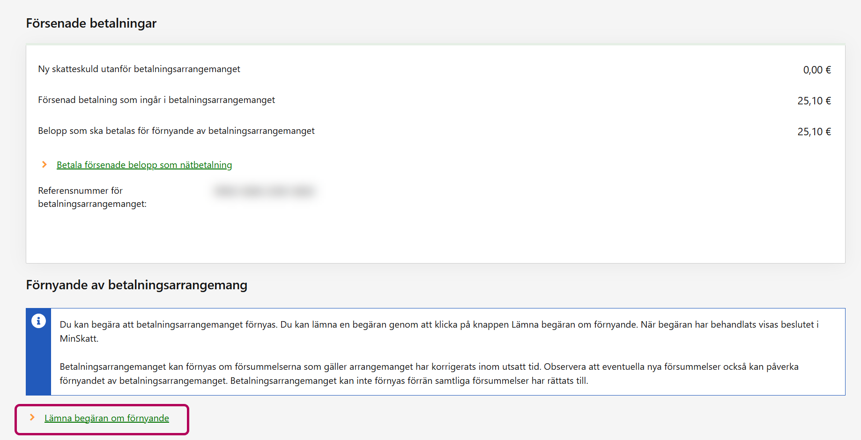Screen dimensions: 861x440
Task: Click the Referensnummer för betalningsarrangemanget label
Action: [x=92, y=197]
